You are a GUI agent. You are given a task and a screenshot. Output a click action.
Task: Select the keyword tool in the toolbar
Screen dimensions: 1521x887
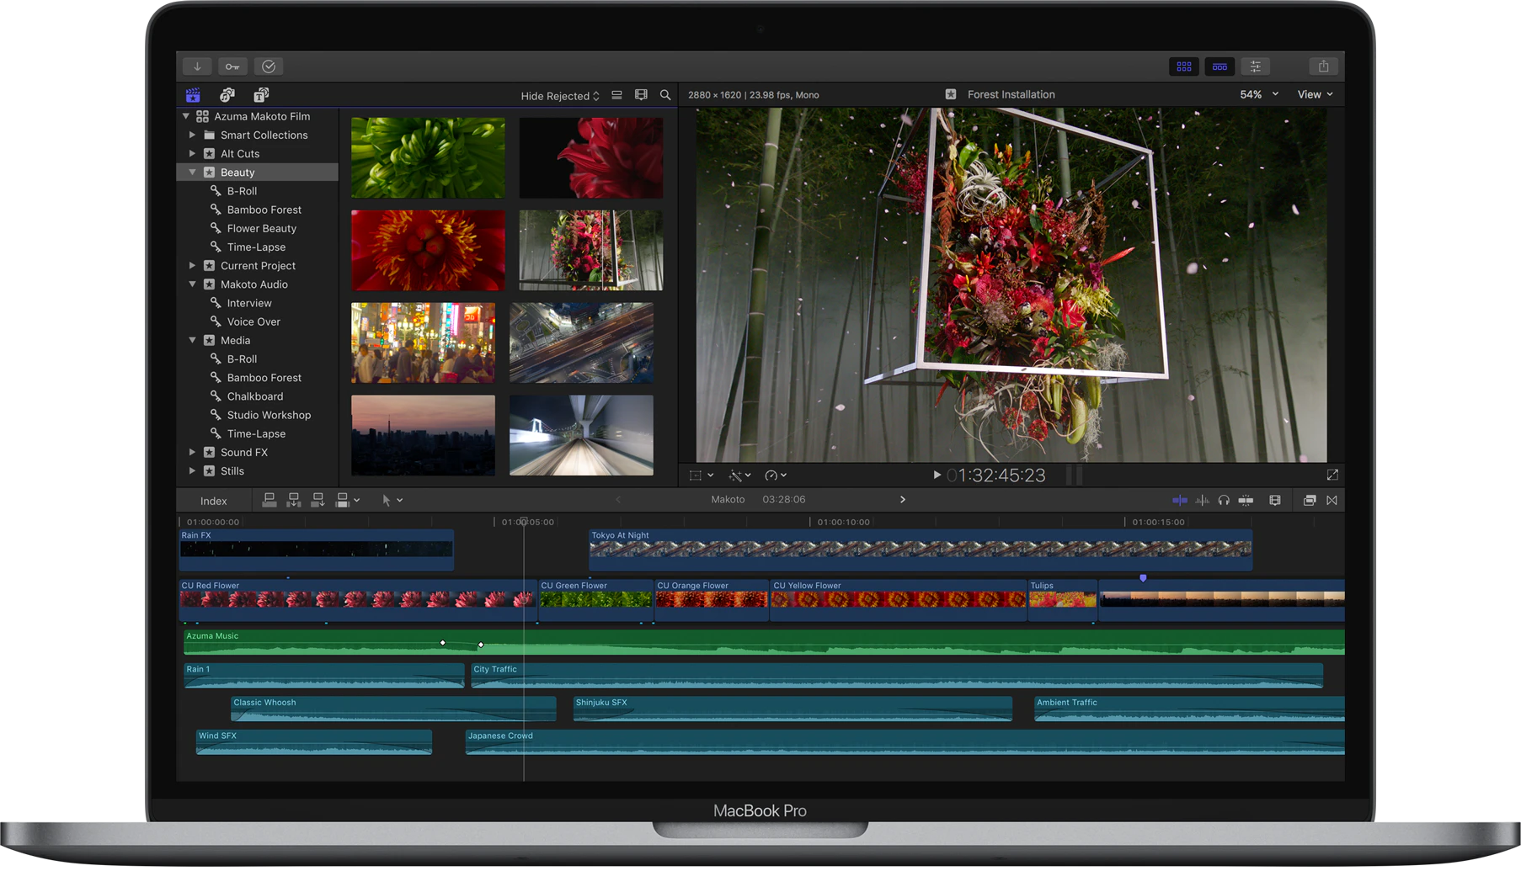pos(232,66)
